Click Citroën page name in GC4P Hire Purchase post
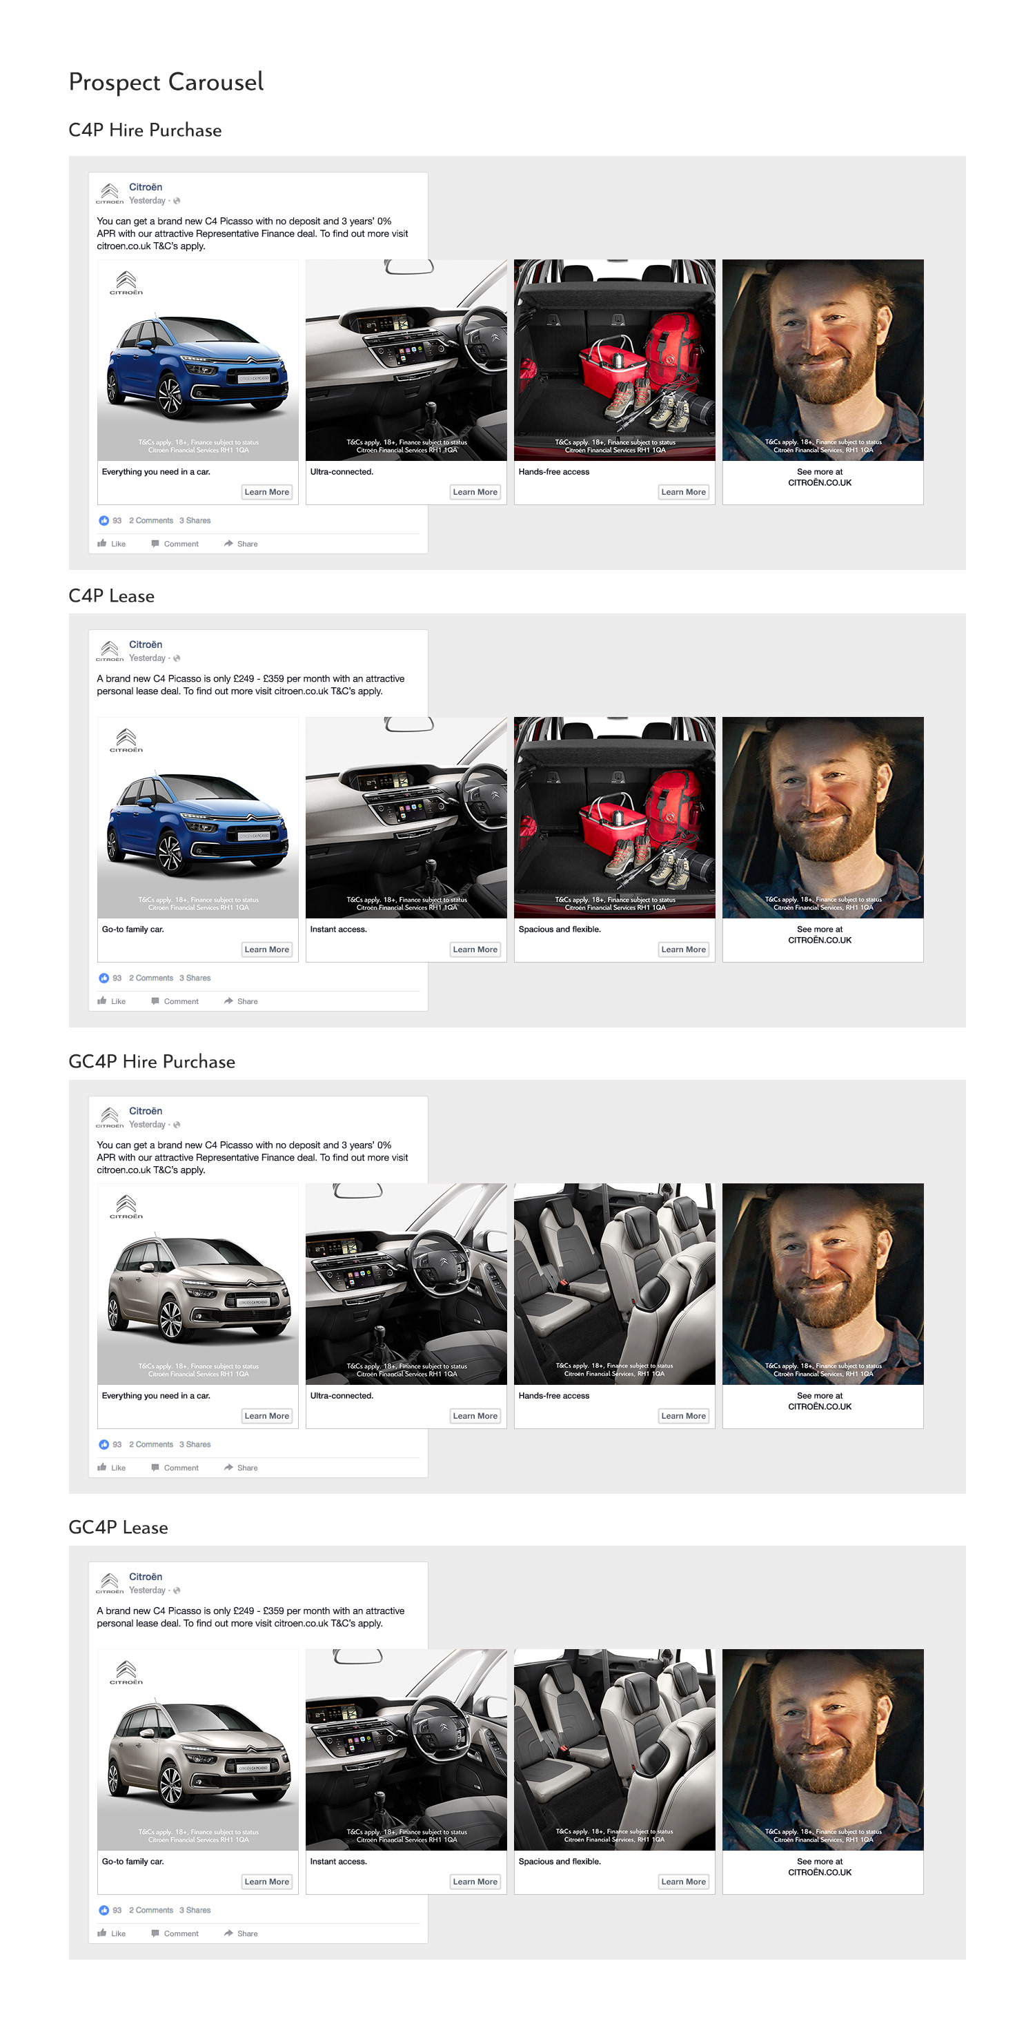1035x2019 pixels. (x=146, y=1112)
